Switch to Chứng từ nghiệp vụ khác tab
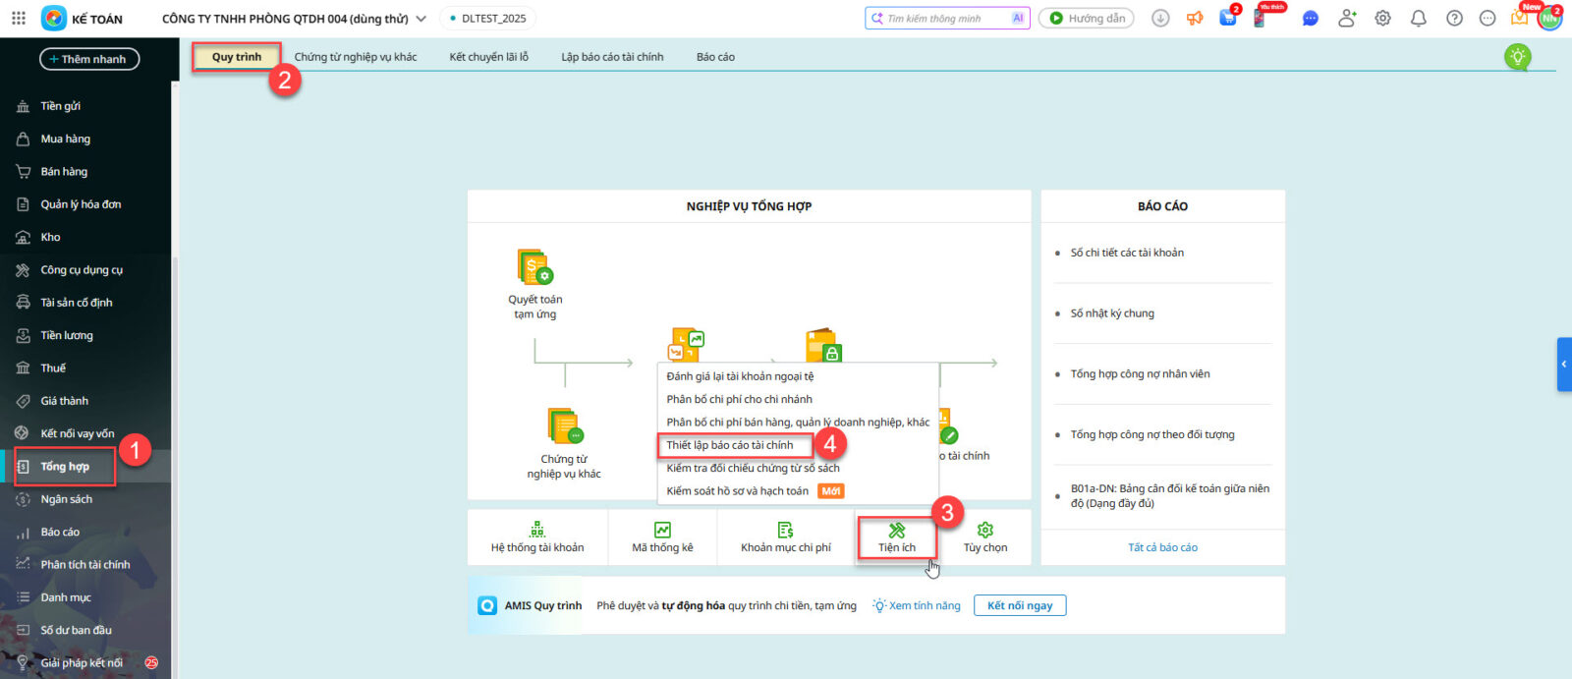This screenshot has height=679, width=1572. [x=356, y=57]
